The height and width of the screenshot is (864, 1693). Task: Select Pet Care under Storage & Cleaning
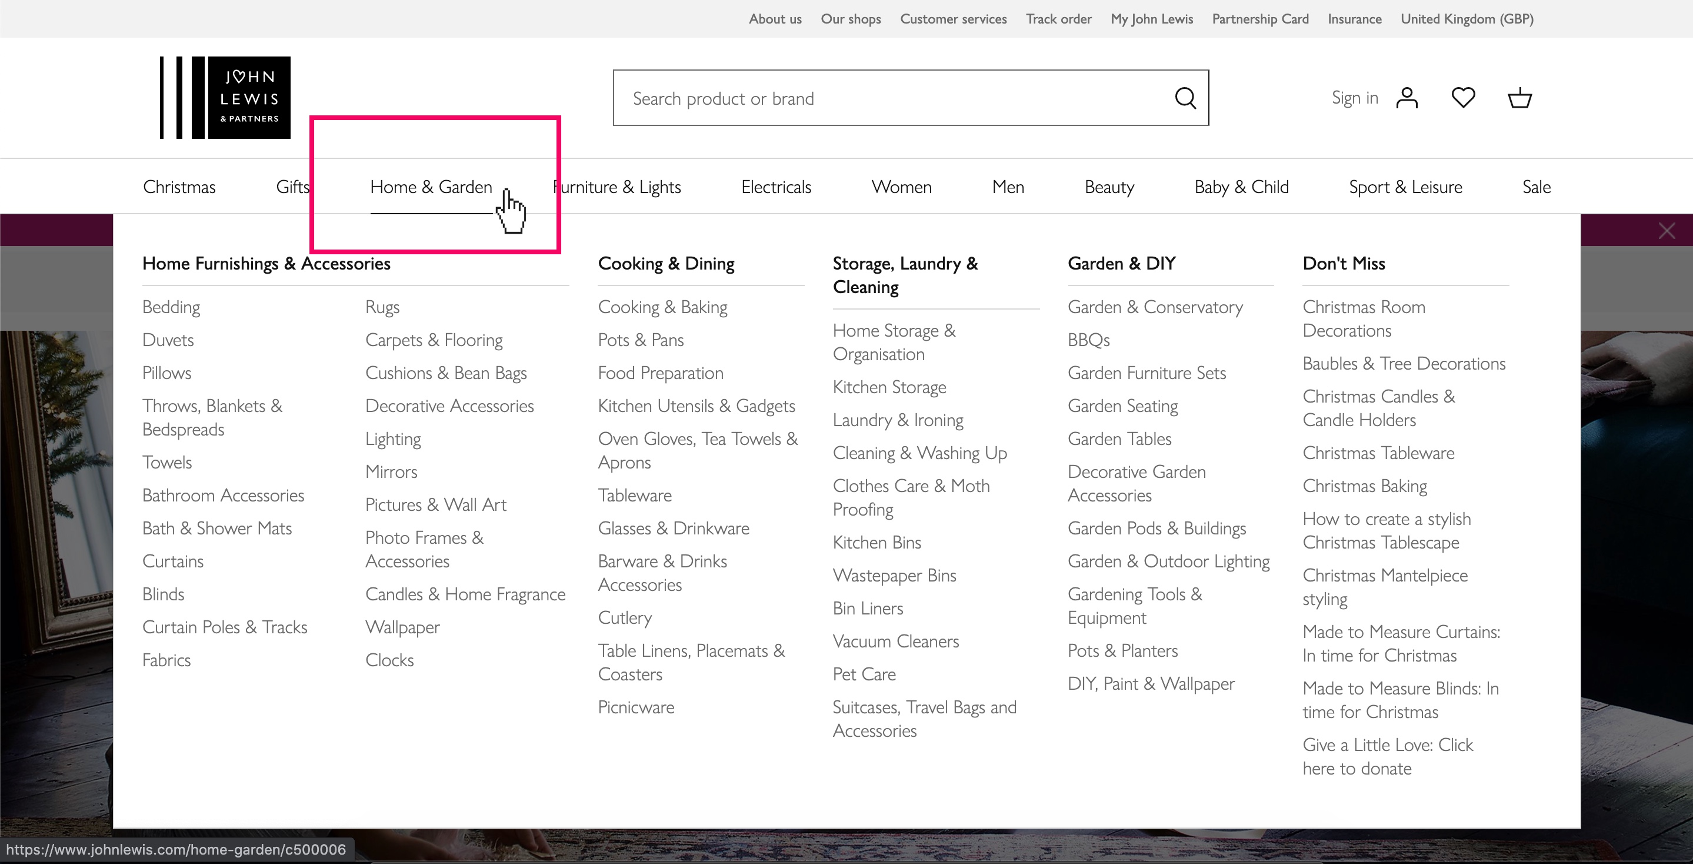point(864,674)
